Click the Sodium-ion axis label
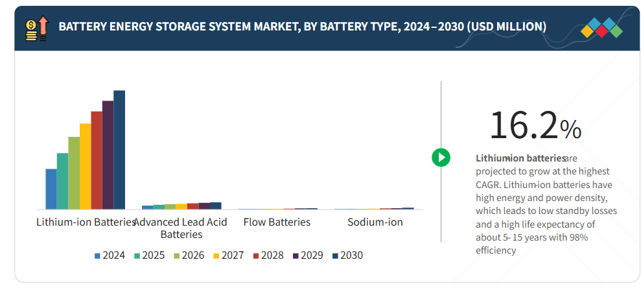The width and height of the screenshot is (641, 286). tap(375, 222)
